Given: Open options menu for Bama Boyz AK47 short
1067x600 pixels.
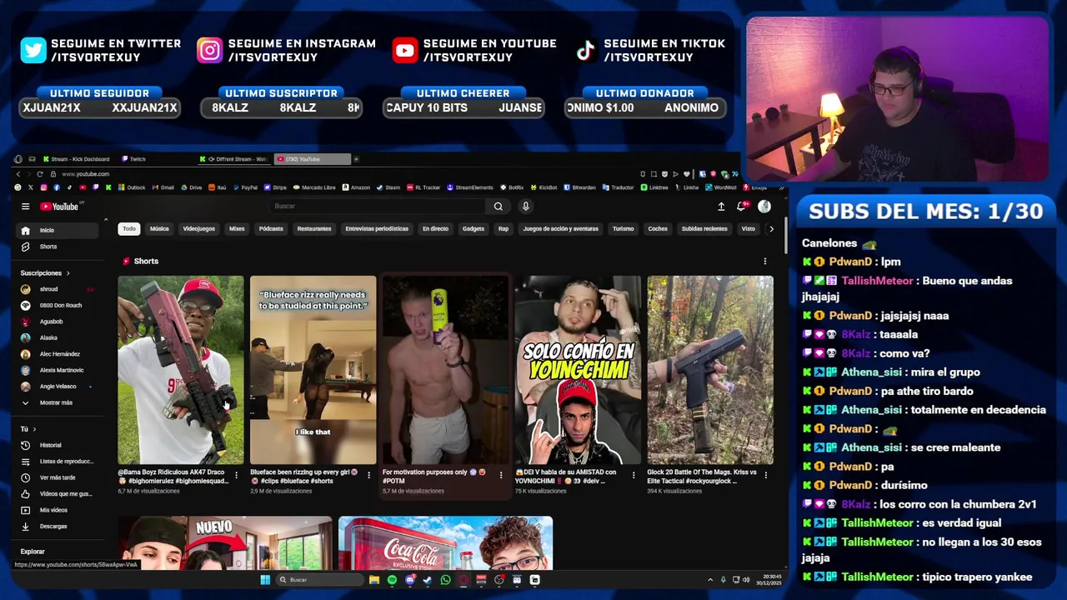Looking at the screenshot, I should tap(236, 476).
